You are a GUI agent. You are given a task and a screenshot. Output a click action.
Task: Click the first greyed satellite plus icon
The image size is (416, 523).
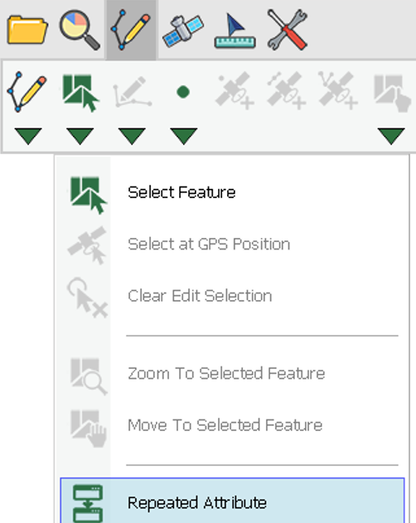coord(235,90)
